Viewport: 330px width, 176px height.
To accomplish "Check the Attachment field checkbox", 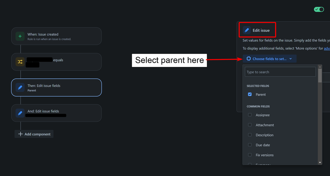I will 250,125.
